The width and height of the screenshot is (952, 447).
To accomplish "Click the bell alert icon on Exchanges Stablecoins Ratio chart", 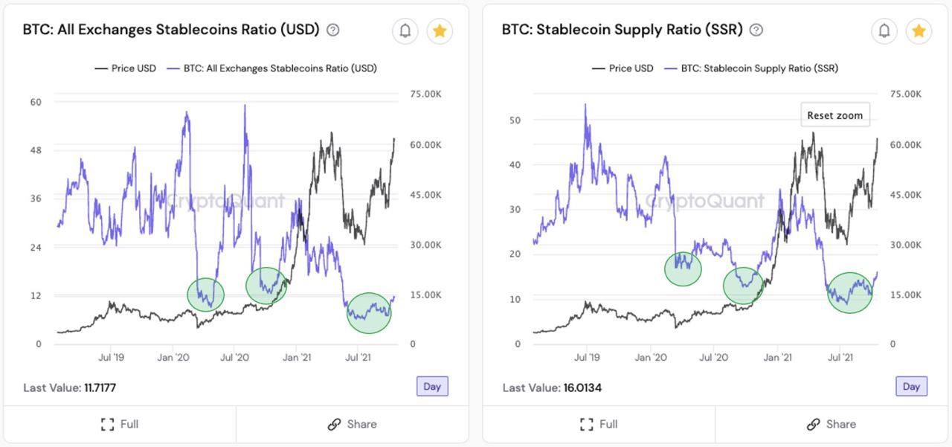I will coord(405,30).
